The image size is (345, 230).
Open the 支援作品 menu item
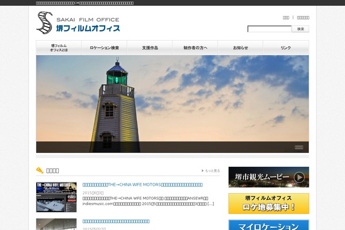click(150, 48)
